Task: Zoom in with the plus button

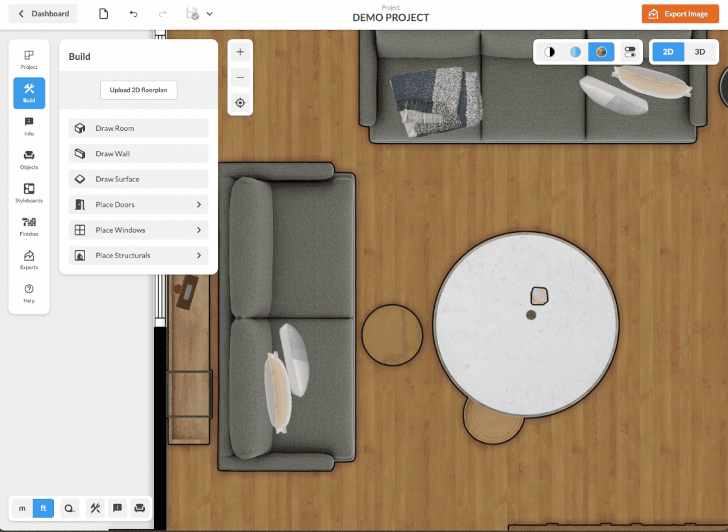Action: coord(240,52)
